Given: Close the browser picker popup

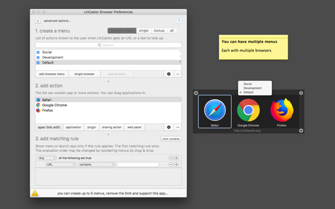Looking at the screenshot, I should click(196, 93).
